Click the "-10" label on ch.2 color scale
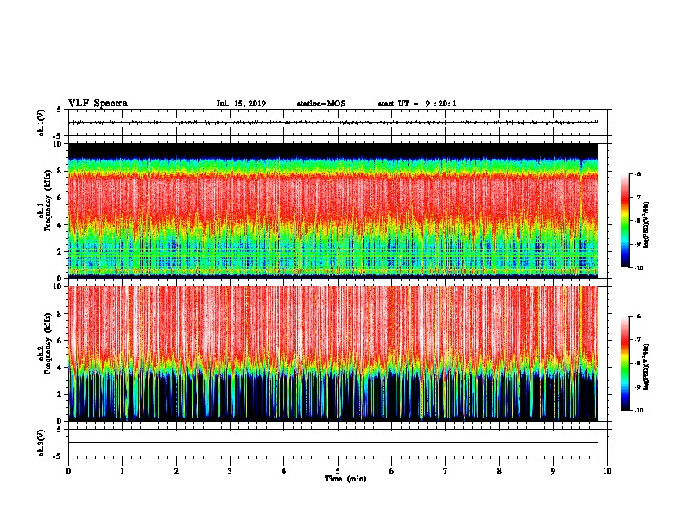 [x=638, y=411]
